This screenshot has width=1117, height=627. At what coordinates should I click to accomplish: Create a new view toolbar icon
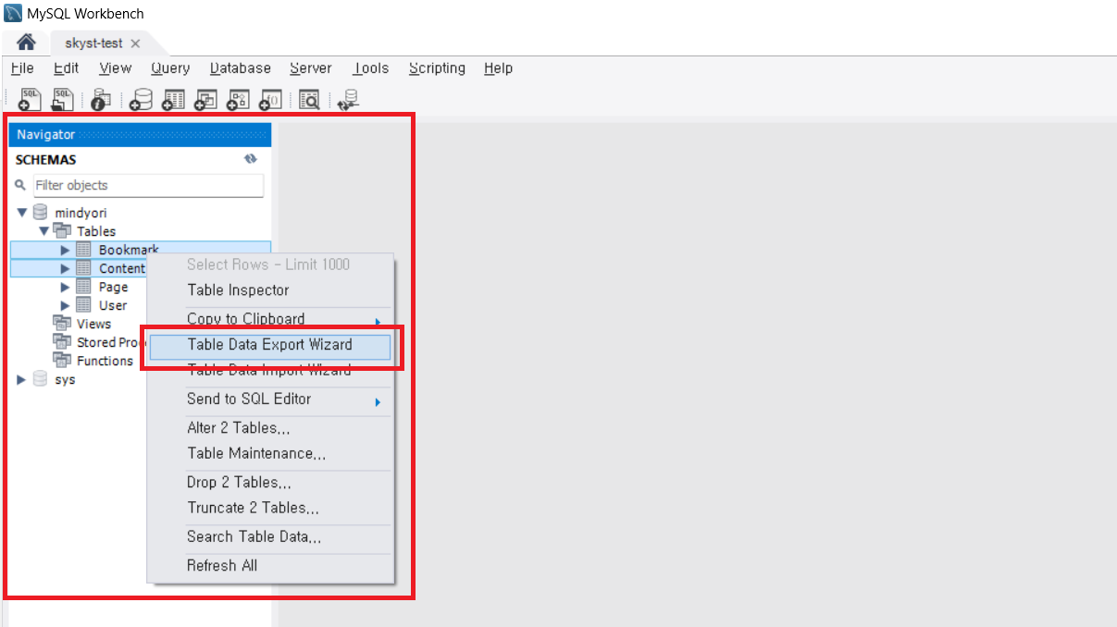point(205,100)
